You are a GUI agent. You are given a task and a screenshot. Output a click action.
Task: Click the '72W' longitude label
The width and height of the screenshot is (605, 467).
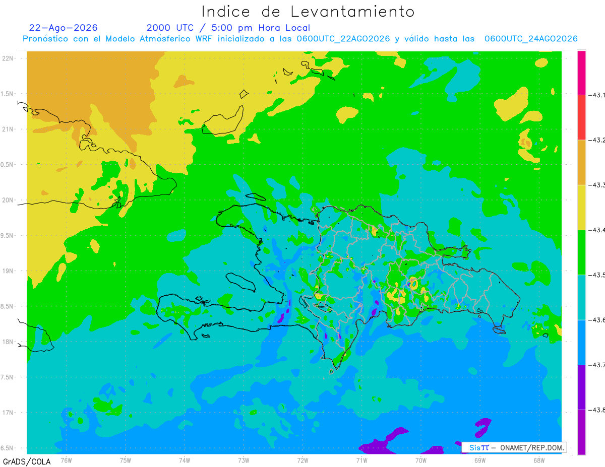(x=302, y=459)
